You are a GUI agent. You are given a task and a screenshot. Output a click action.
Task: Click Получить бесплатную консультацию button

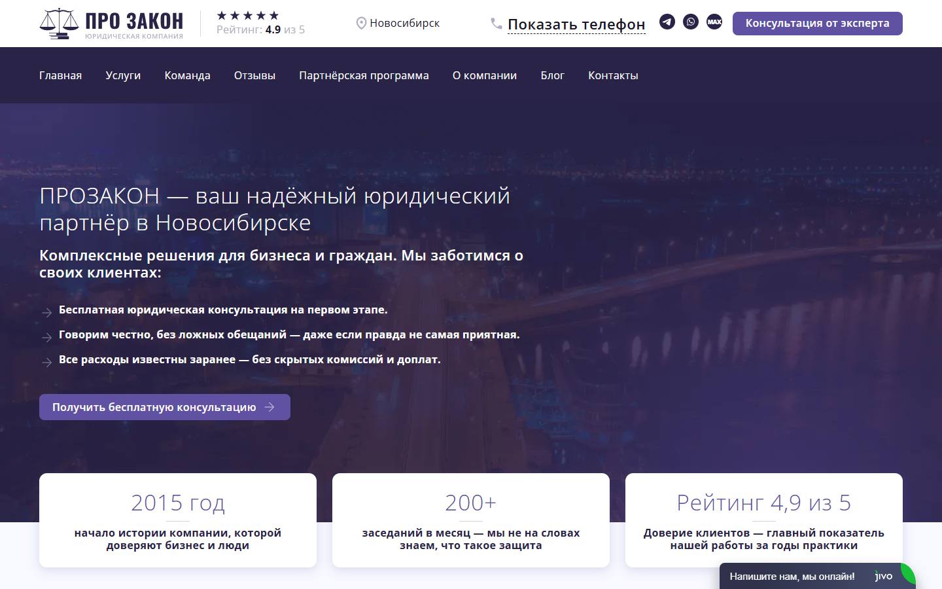(x=165, y=407)
